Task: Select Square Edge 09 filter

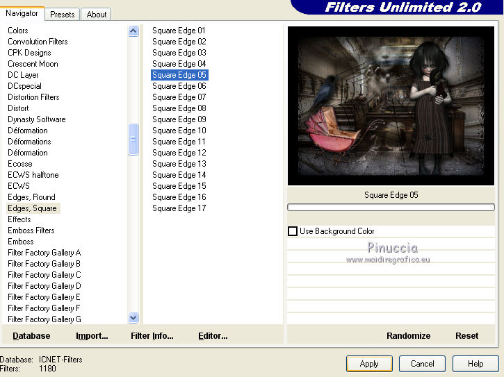Action: click(179, 119)
